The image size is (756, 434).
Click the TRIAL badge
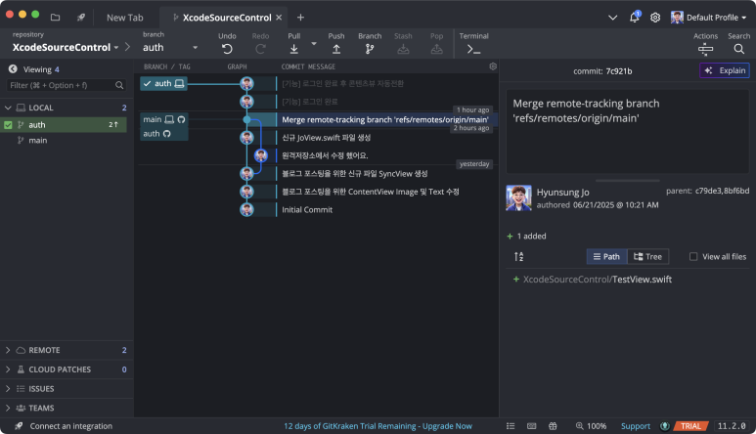(690, 426)
